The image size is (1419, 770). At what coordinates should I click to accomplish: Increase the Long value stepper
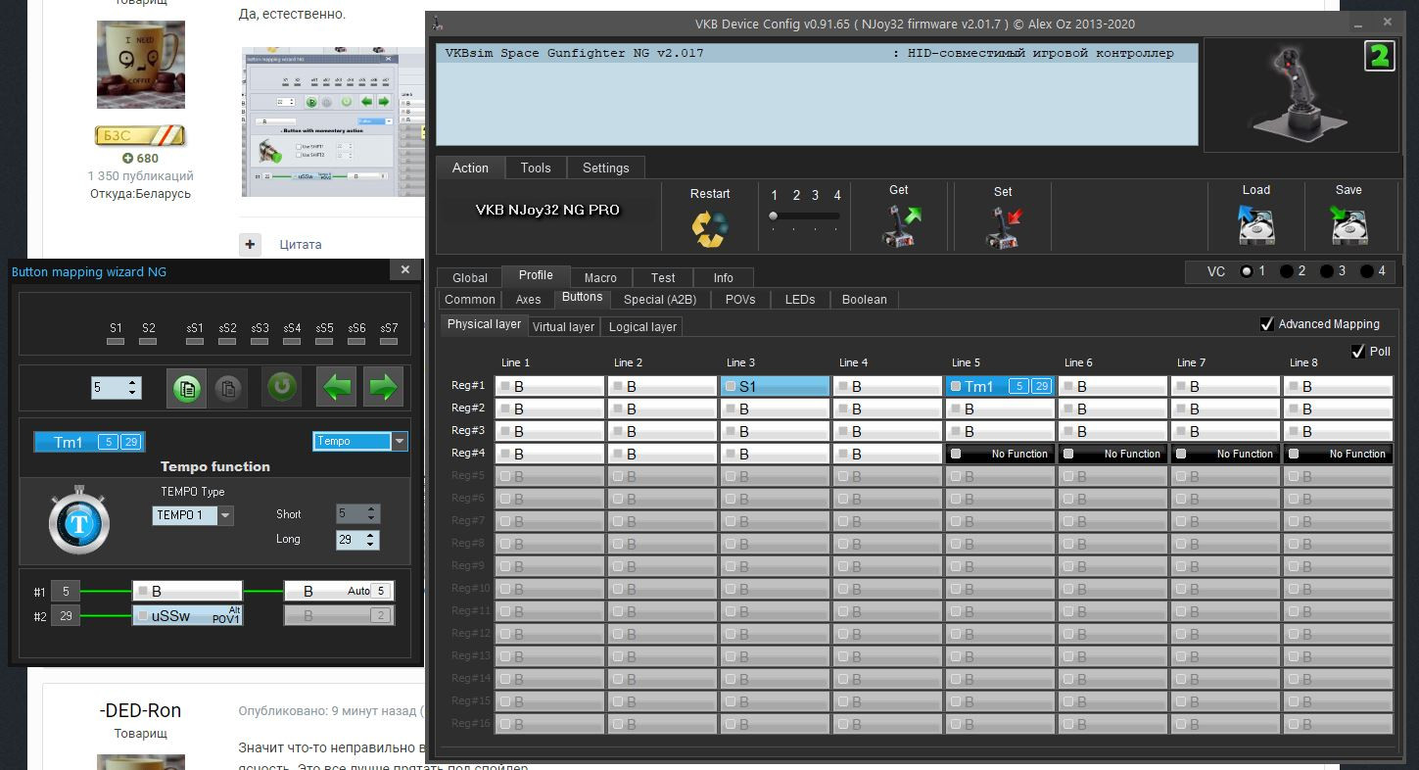coord(370,535)
